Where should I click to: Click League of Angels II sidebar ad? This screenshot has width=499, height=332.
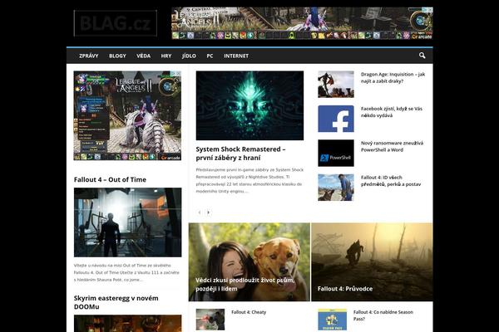point(127,115)
